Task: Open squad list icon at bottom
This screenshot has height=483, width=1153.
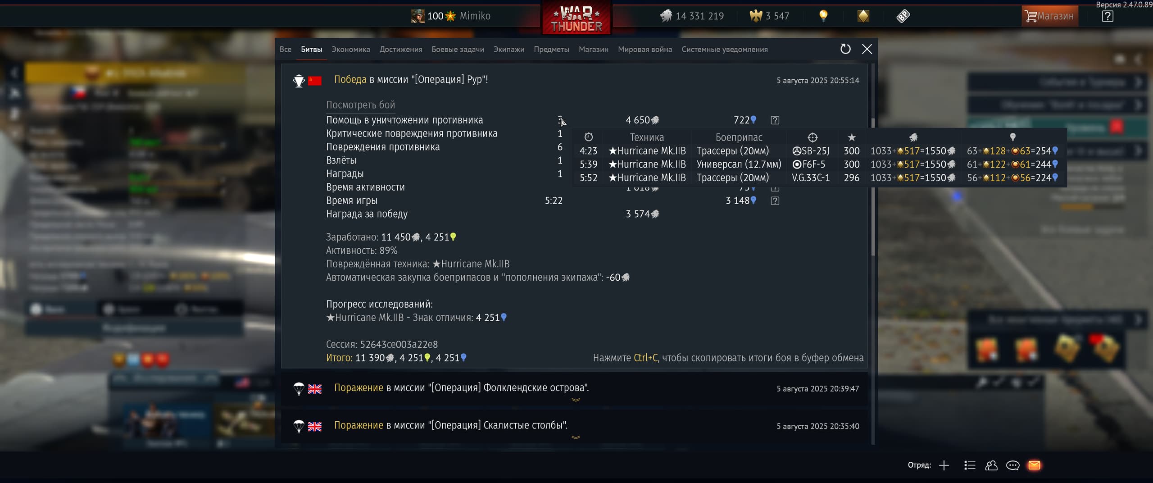Action: pyautogui.click(x=970, y=465)
